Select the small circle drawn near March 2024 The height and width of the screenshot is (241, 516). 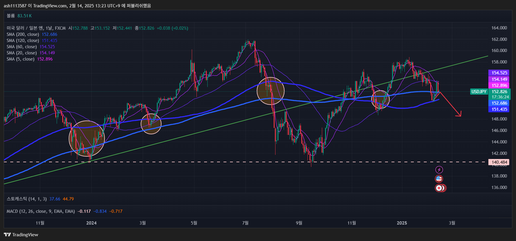151,124
